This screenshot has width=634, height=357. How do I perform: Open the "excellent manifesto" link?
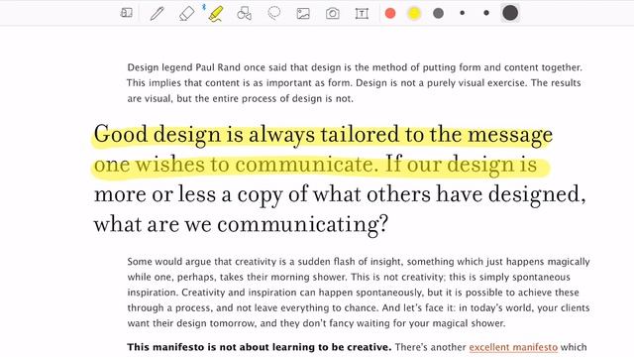(x=513, y=347)
